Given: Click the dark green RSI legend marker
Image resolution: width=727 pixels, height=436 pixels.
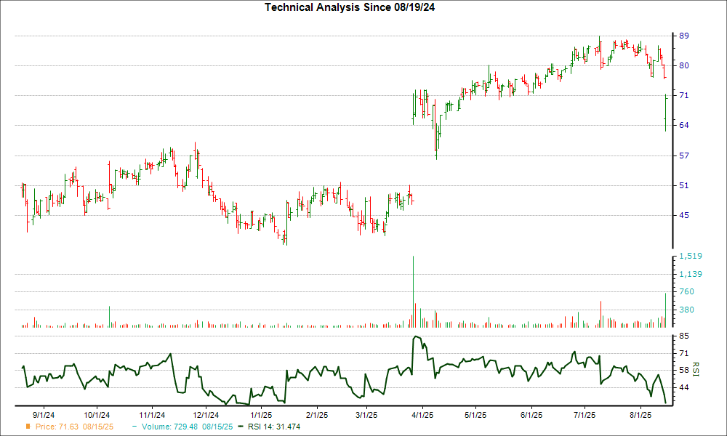Looking at the screenshot, I should [x=240, y=427].
